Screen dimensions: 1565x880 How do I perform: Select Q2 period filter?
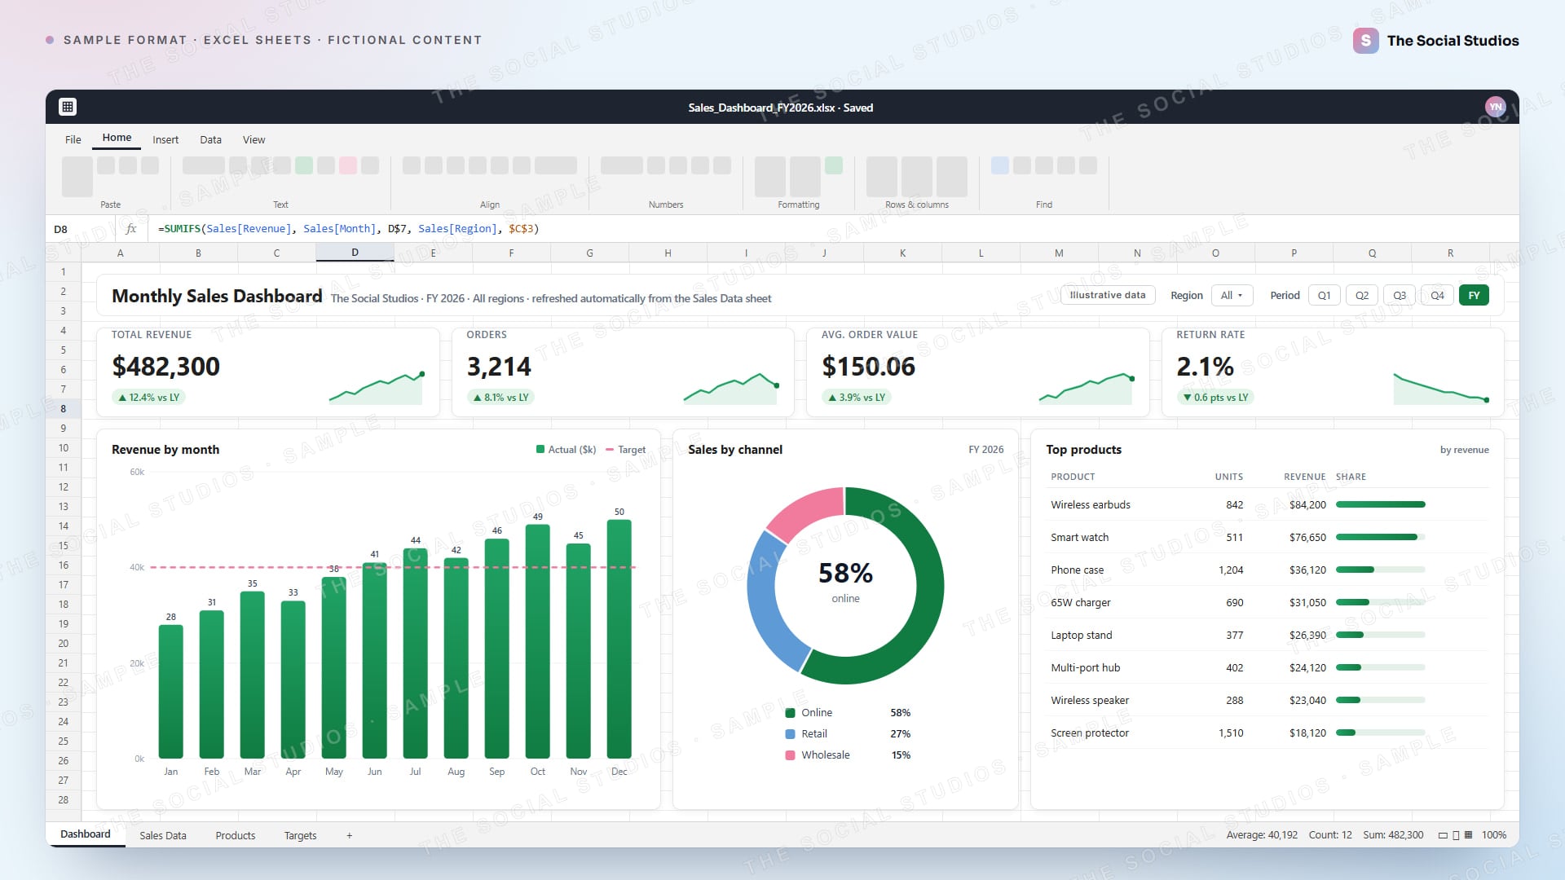(1362, 295)
